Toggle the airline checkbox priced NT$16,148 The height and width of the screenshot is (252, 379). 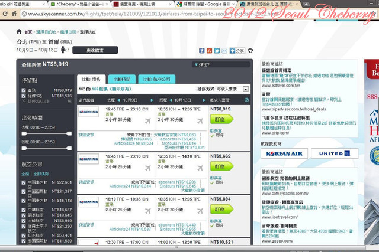tap(24, 201)
